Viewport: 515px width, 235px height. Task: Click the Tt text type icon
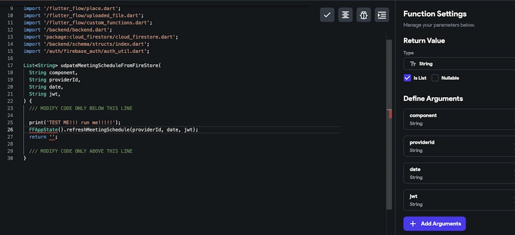point(413,64)
